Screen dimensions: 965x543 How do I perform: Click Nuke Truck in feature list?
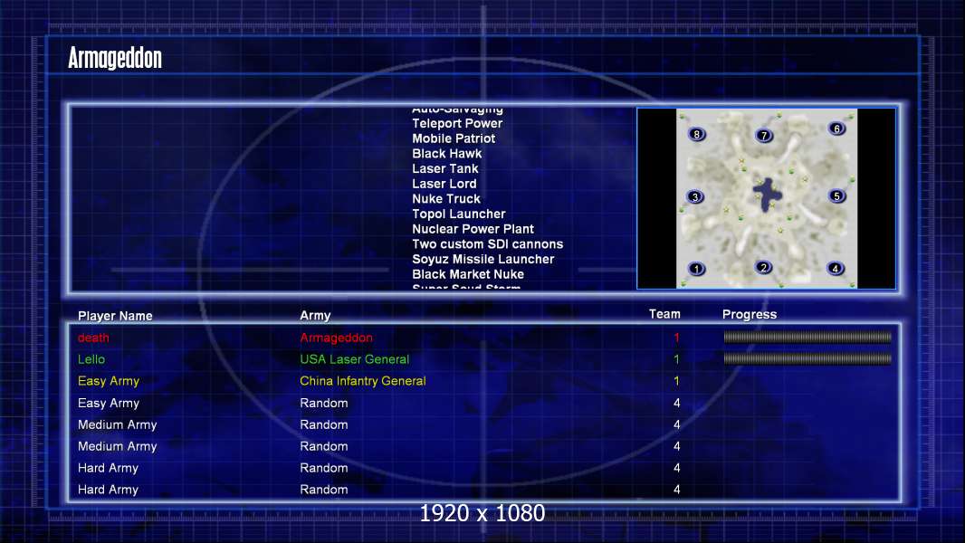pyautogui.click(x=446, y=199)
